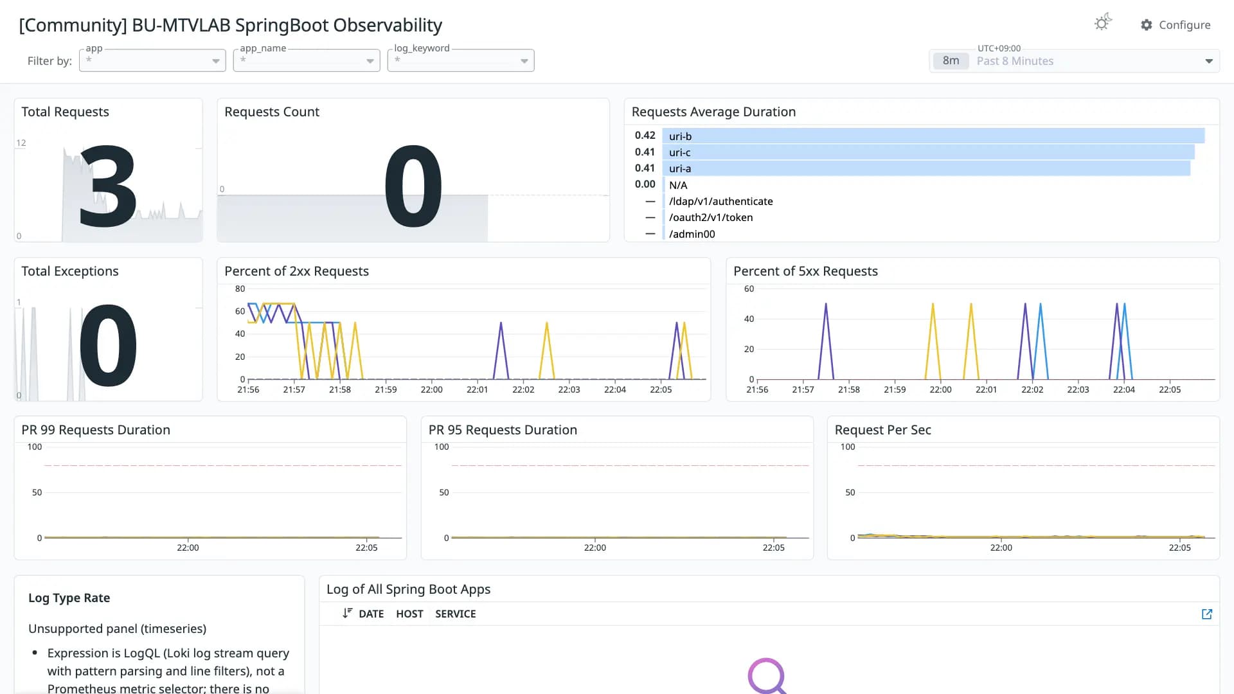Click the dashboard title BU-MTVLAB SpringBoot Observability
This screenshot has width=1234, height=694.
230,25
